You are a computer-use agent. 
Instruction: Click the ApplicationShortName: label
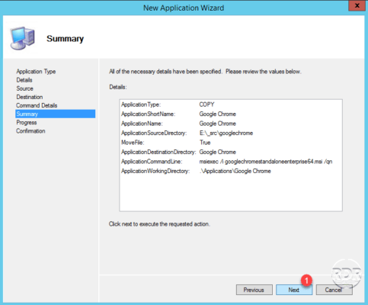click(149, 114)
